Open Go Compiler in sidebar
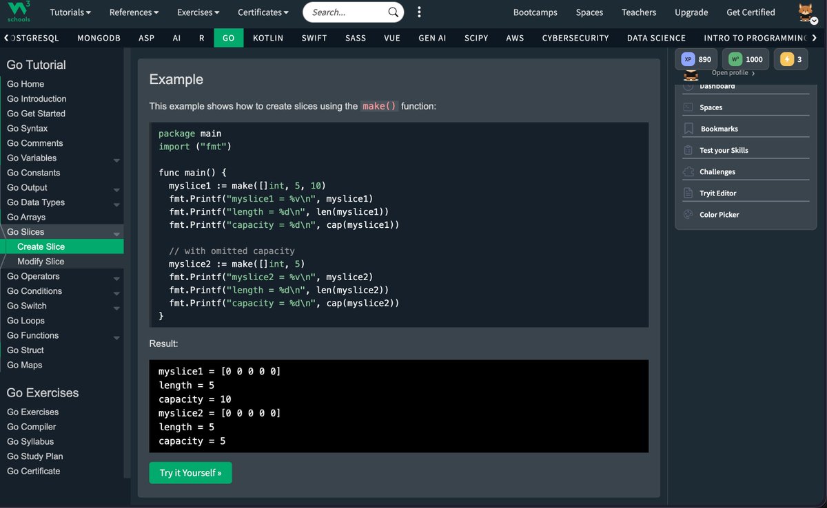This screenshot has height=508, width=827. pos(32,427)
